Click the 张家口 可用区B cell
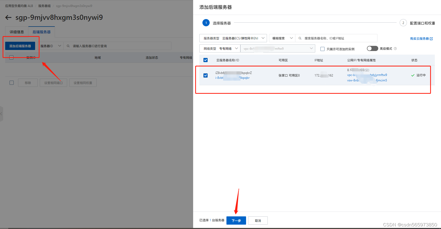 (x=289, y=75)
